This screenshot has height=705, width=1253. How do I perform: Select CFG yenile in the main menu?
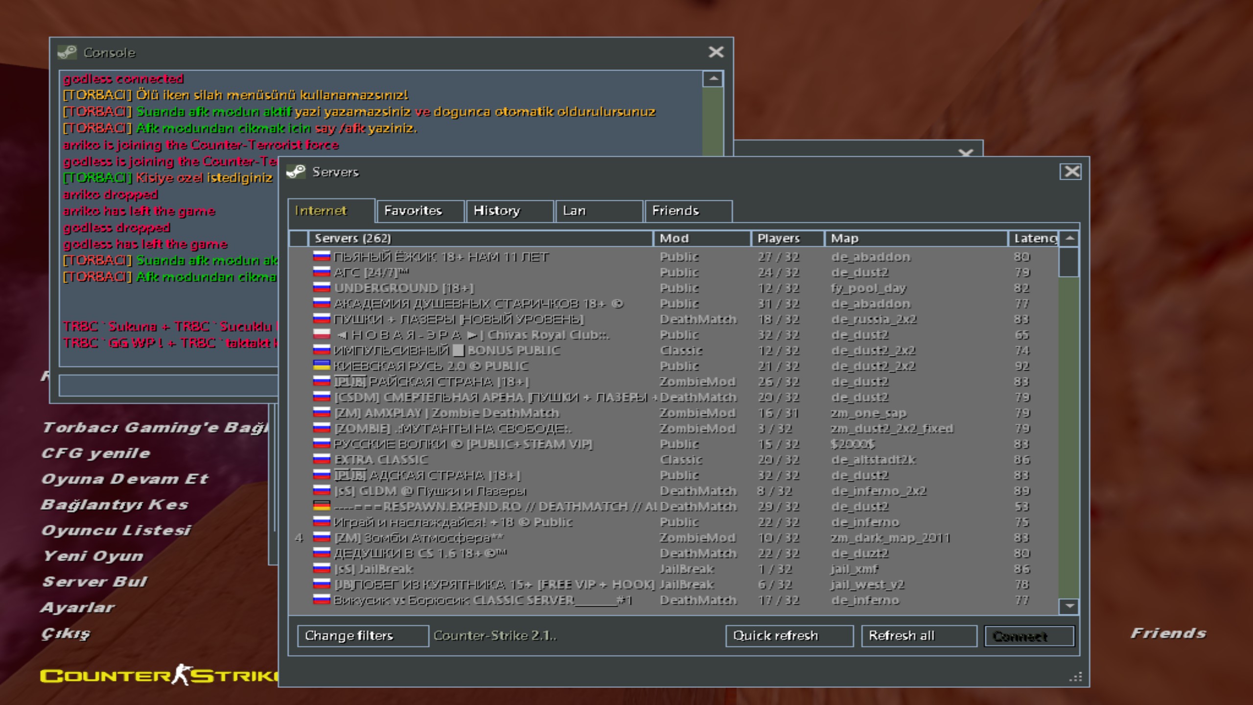coord(96,453)
